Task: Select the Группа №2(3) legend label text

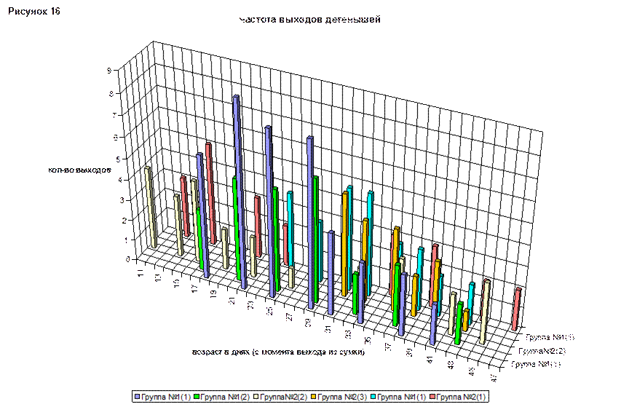Action: tap(339, 397)
